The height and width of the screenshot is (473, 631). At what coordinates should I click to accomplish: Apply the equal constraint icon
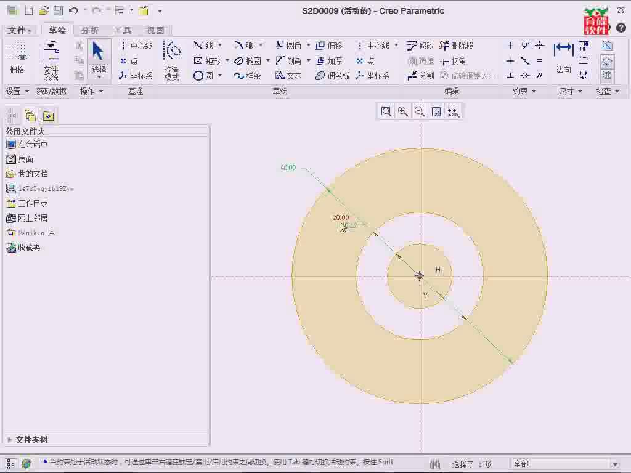540,61
